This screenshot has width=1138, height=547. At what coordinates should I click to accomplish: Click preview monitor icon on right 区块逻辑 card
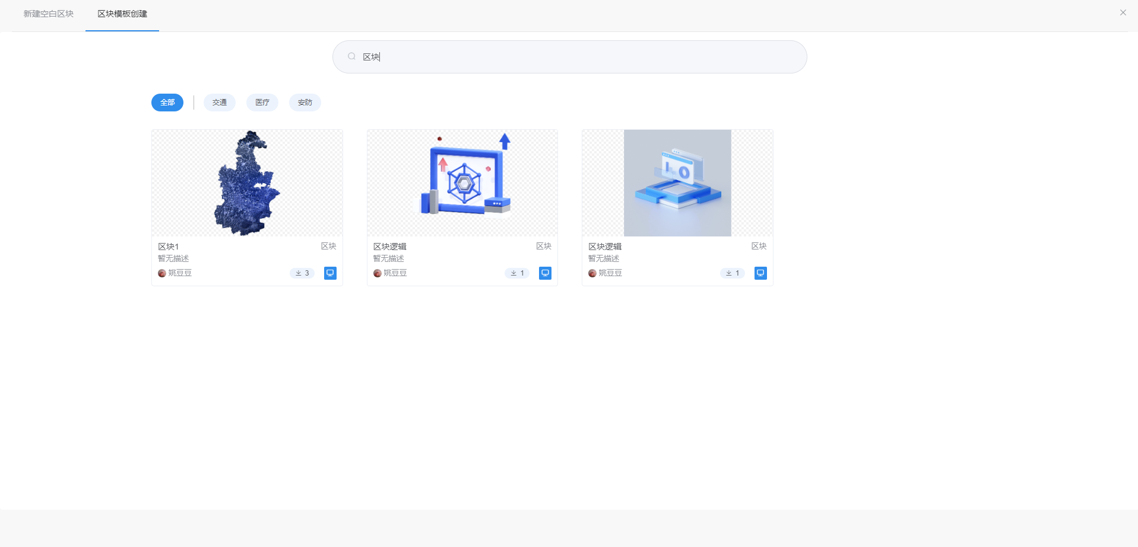tap(760, 273)
